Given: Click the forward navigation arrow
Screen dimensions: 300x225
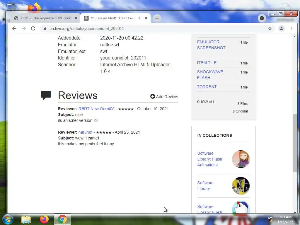Looking at the screenshot, I should 24,28.
